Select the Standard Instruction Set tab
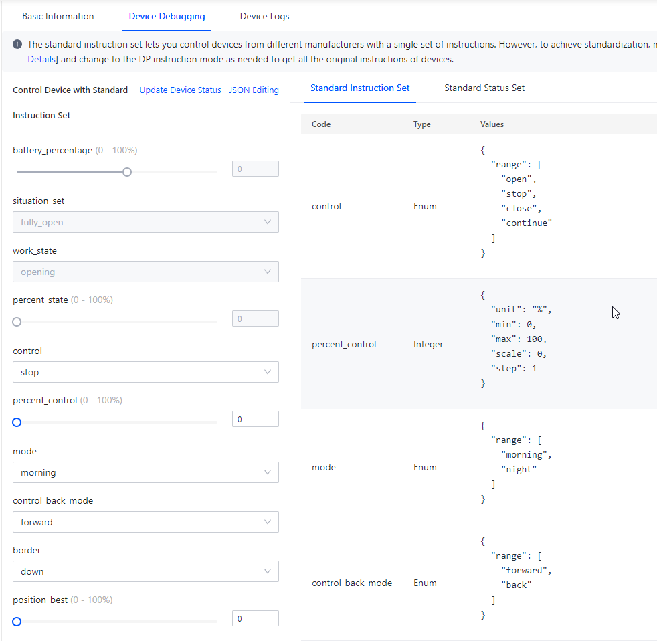This screenshot has width=657, height=641. (x=360, y=88)
